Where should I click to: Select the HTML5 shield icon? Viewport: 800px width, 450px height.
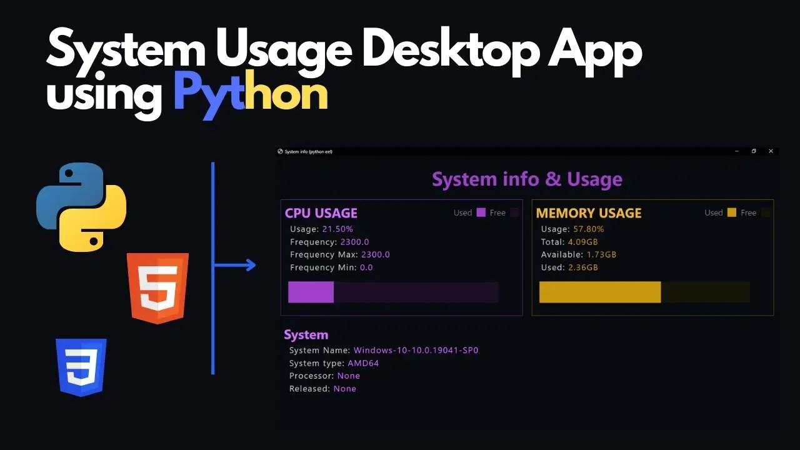pyautogui.click(x=157, y=289)
